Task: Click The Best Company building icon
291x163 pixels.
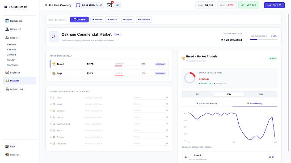Action: click(46, 5)
